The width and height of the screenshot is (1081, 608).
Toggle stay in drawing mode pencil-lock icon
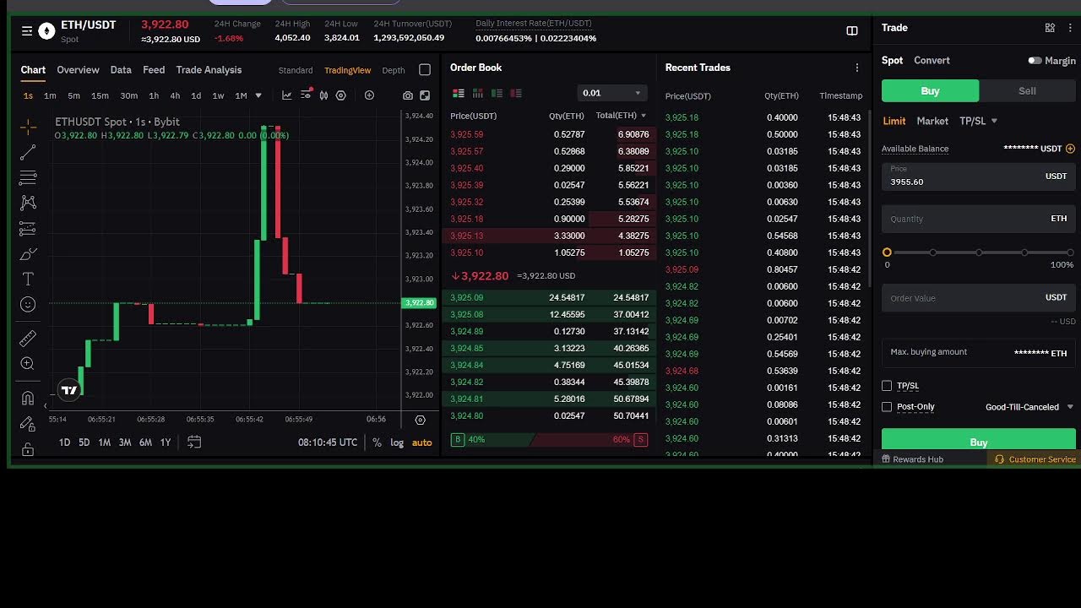click(28, 424)
